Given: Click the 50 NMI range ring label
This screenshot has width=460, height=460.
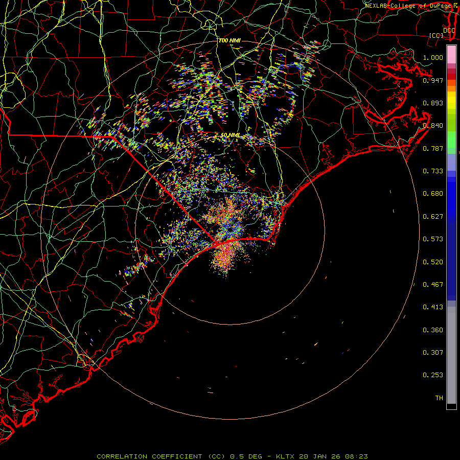Looking at the screenshot, I should pyautogui.click(x=231, y=135).
